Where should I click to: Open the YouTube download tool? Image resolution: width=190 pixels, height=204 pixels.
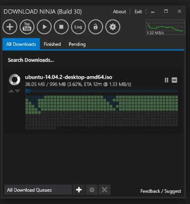click(x=27, y=27)
